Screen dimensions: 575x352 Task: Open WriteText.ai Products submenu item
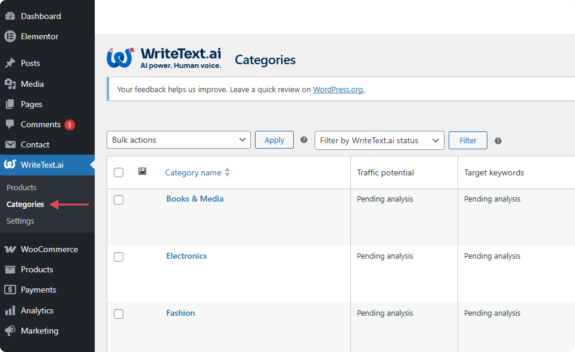click(x=21, y=187)
